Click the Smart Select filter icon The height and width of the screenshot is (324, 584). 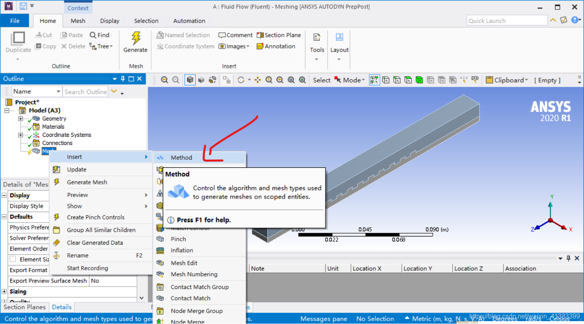[x=374, y=80]
